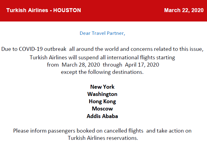Click the "Turkish Airlines reservations." closing line
Viewport: 207px width, 158px height.
pos(103,138)
